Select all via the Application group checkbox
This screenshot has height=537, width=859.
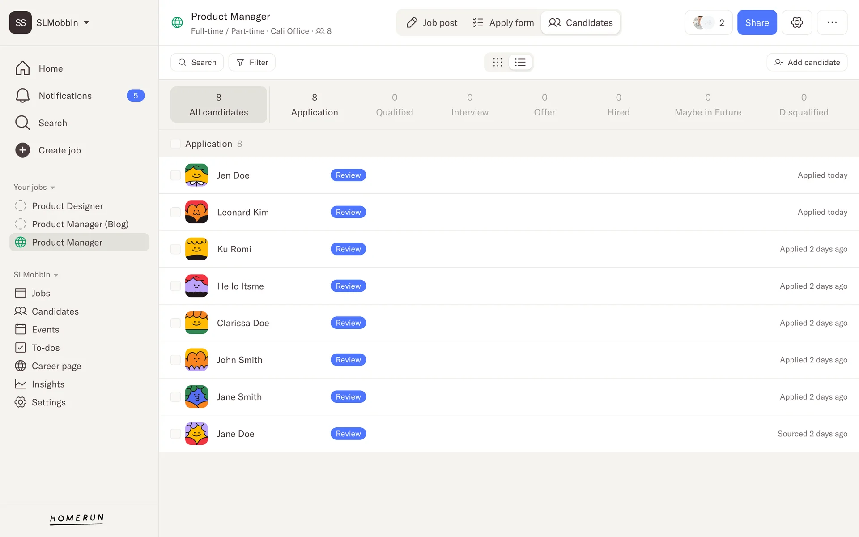(x=175, y=144)
